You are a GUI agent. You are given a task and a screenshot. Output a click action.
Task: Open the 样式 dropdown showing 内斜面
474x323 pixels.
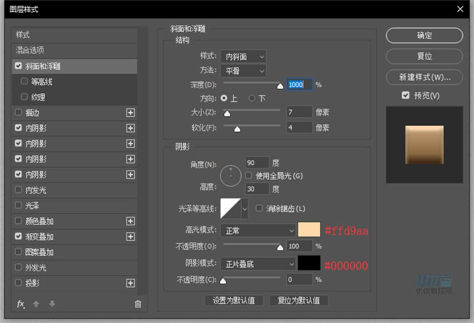[x=244, y=56]
